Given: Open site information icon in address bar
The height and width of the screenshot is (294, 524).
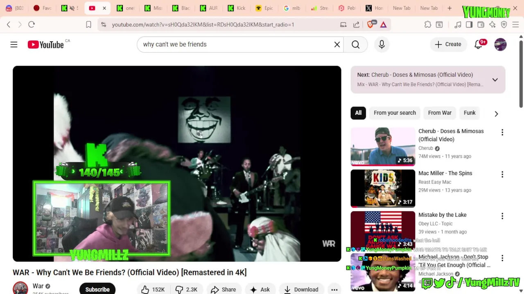Looking at the screenshot, I should coord(104,24).
